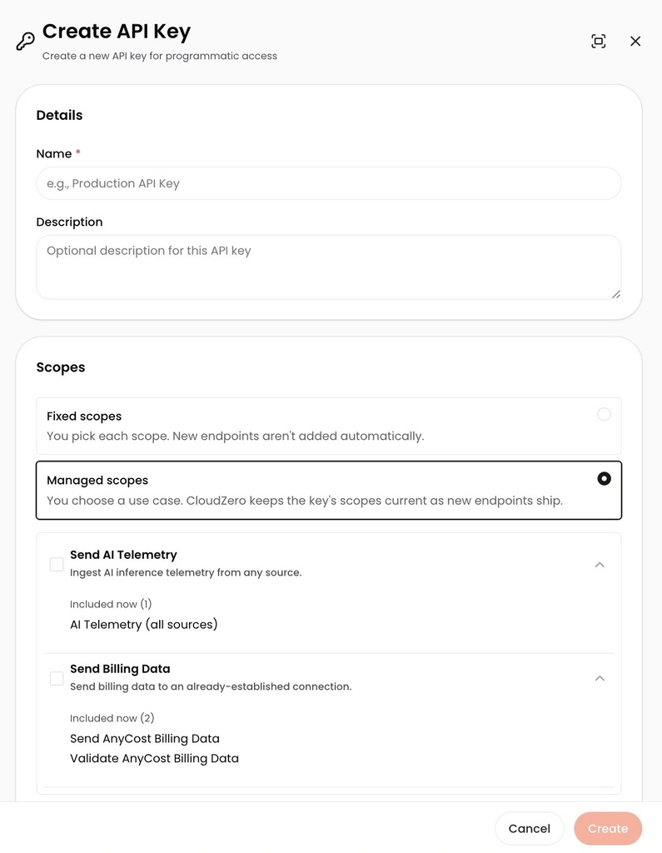The image size is (662, 853).
Task: Click the fullscreen expand icon in header
Action: click(x=599, y=42)
